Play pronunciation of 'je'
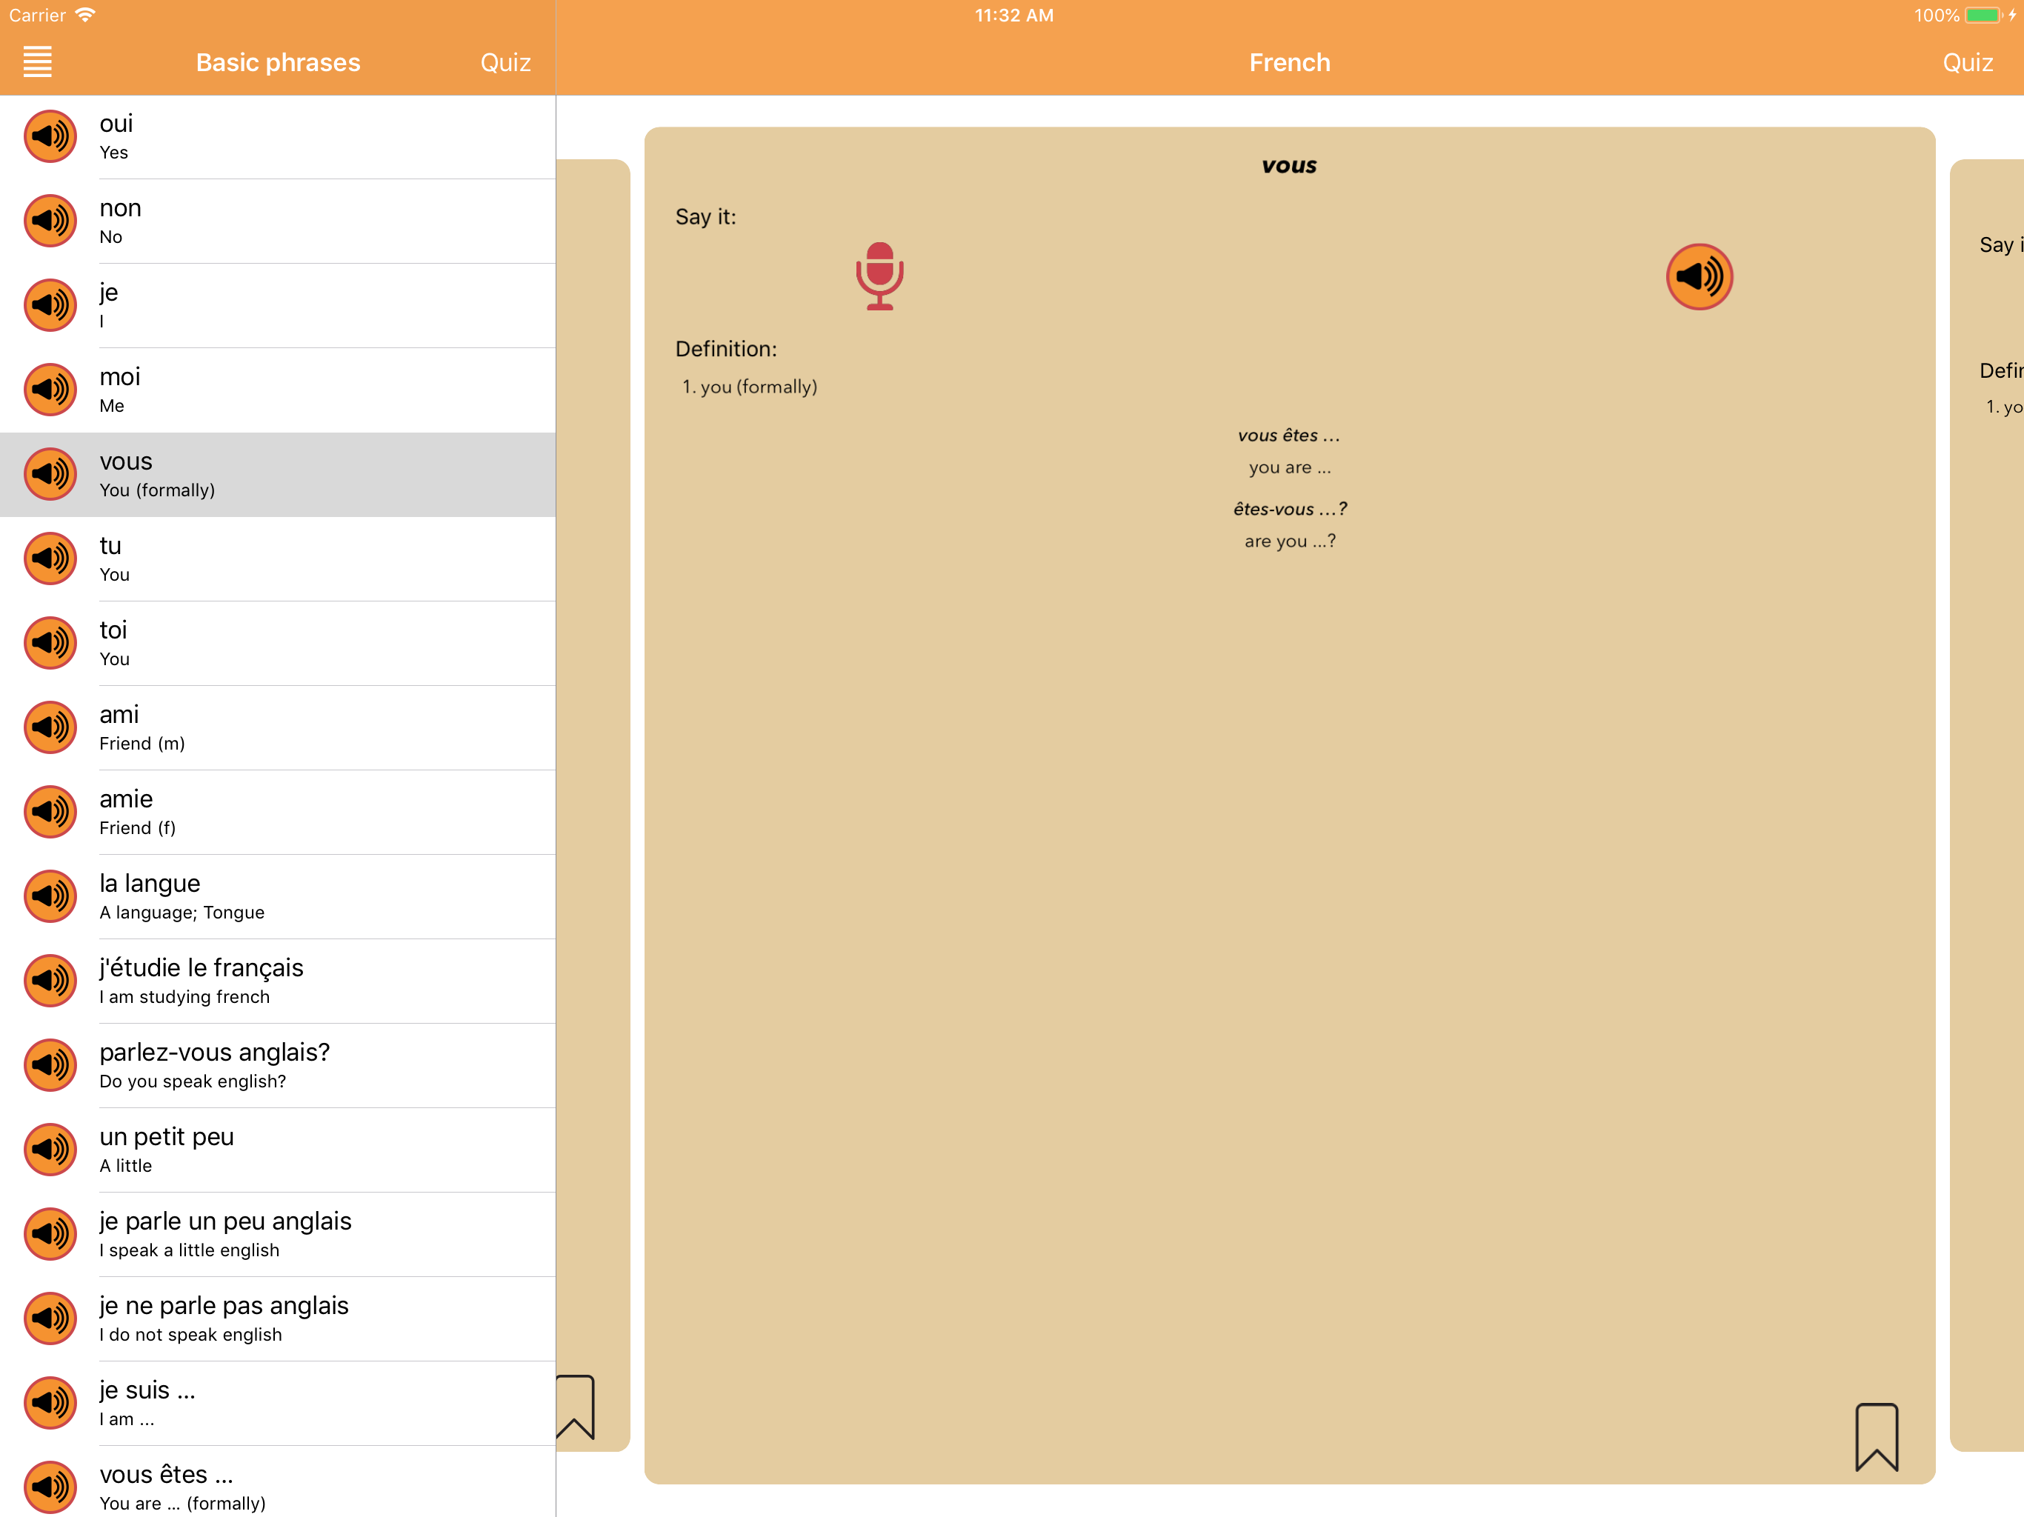Viewport: 2024px width, 1517px height. [x=50, y=304]
